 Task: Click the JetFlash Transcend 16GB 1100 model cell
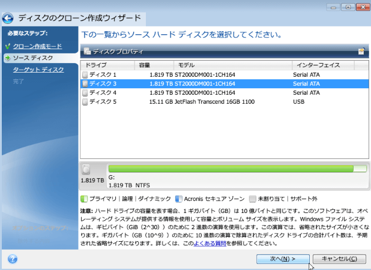coord(214,101)
